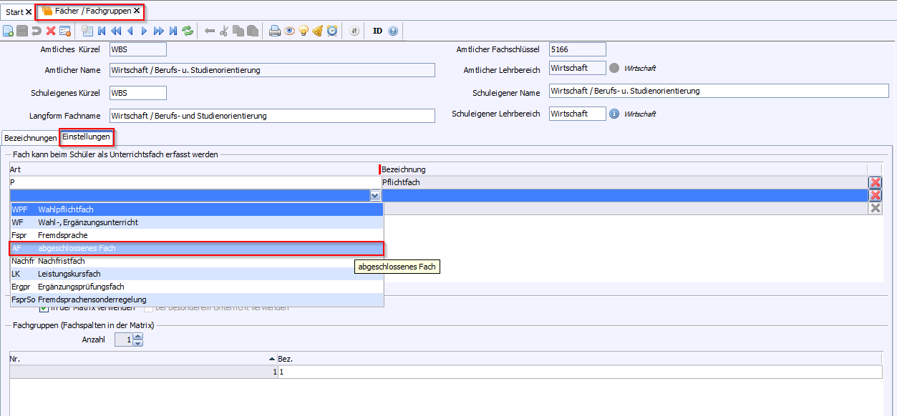Decrease the Anzahl spinner value

(x=138, y=344)
